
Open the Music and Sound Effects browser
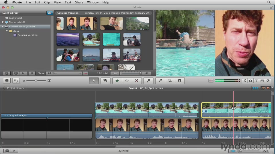[245, 81]
